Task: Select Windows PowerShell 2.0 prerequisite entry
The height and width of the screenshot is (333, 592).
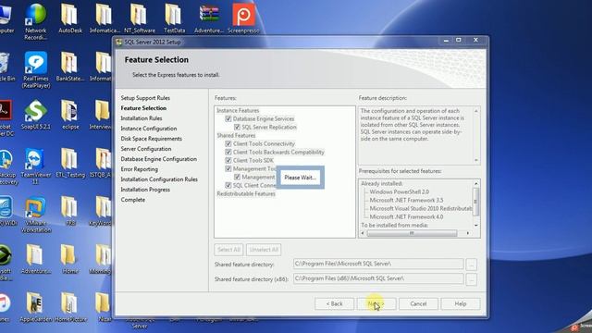Action: 399,191
